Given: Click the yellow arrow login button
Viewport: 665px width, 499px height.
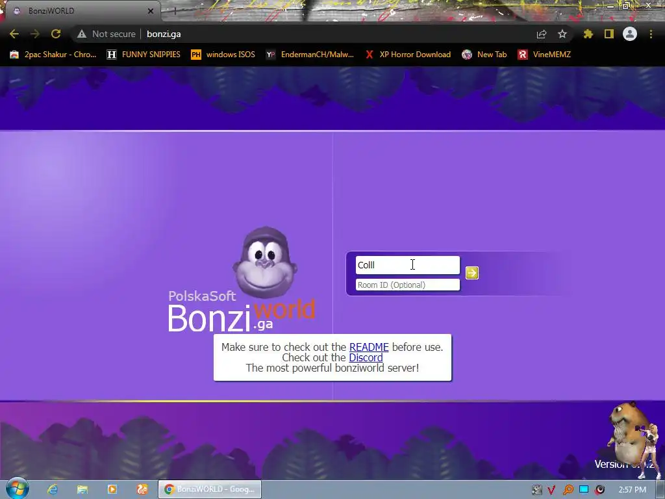Looking at the screenshot, I should pos(471,273).
